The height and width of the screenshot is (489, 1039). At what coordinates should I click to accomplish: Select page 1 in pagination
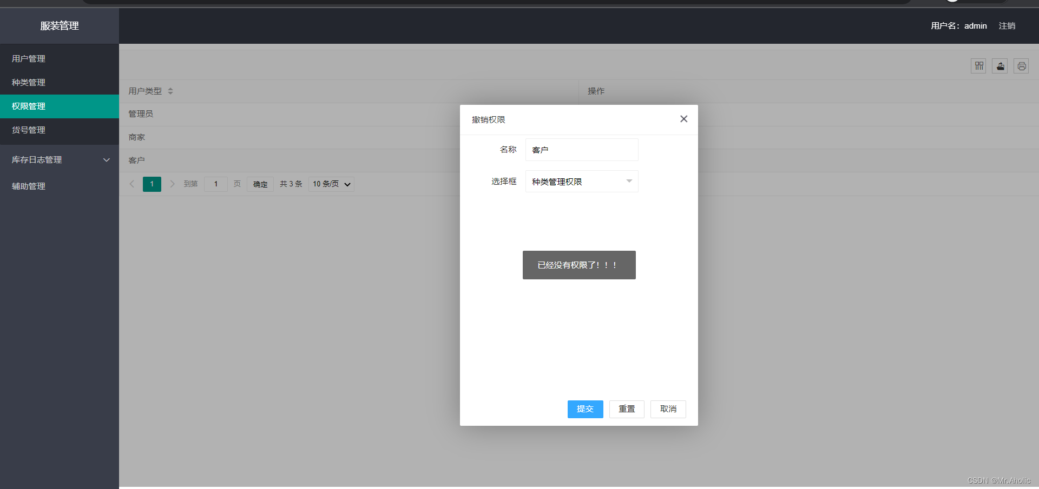[x=152, y=184]
